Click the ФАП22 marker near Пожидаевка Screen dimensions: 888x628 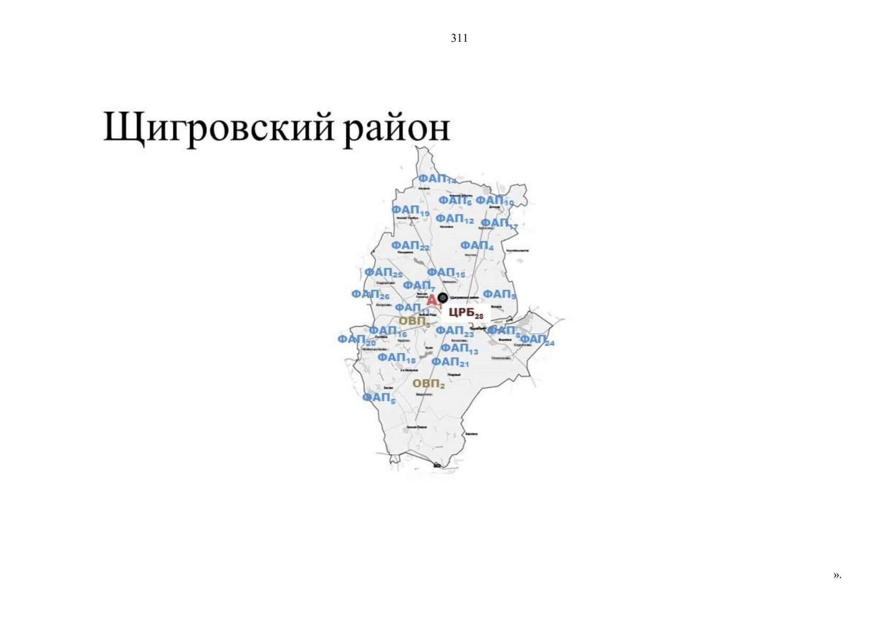411,245
